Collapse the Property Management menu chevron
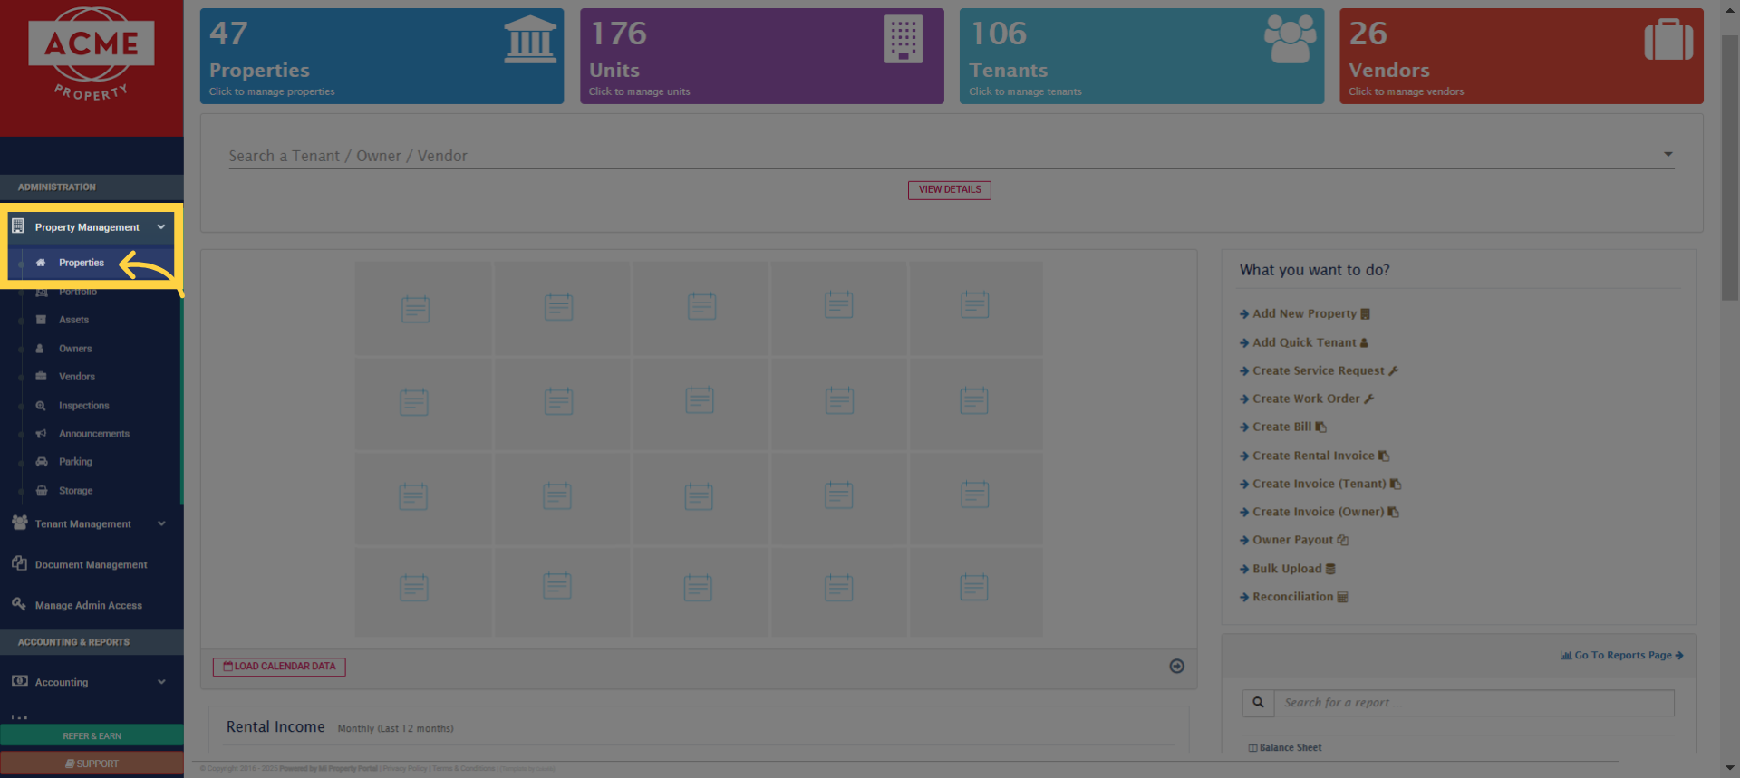The width and height of the screenshot is (1740, 778). click(x=161, y=227)
